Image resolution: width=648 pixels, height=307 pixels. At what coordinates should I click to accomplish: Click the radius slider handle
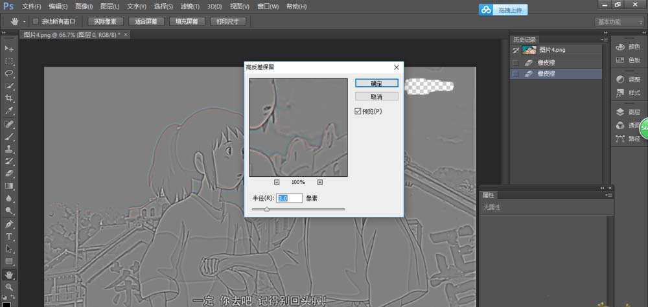pyautogui.click(x=266, y=209)
